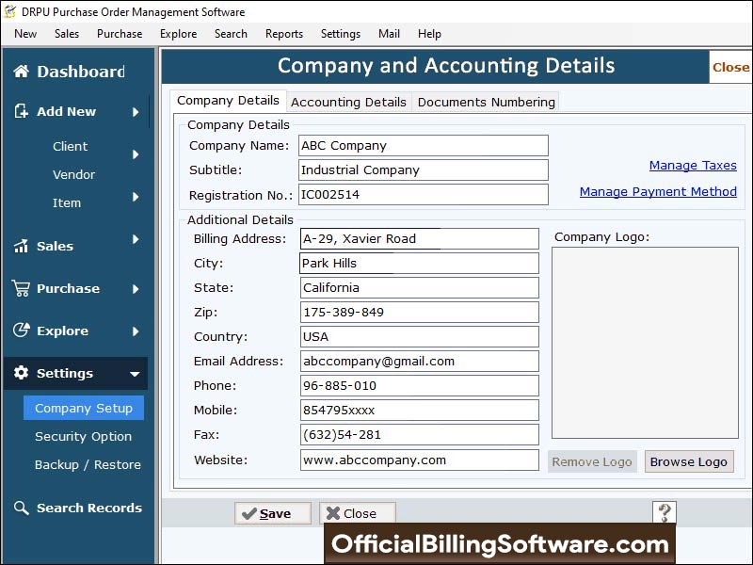
Task: Open the Manage Payment Method link
Action: [x=658, y=191]
